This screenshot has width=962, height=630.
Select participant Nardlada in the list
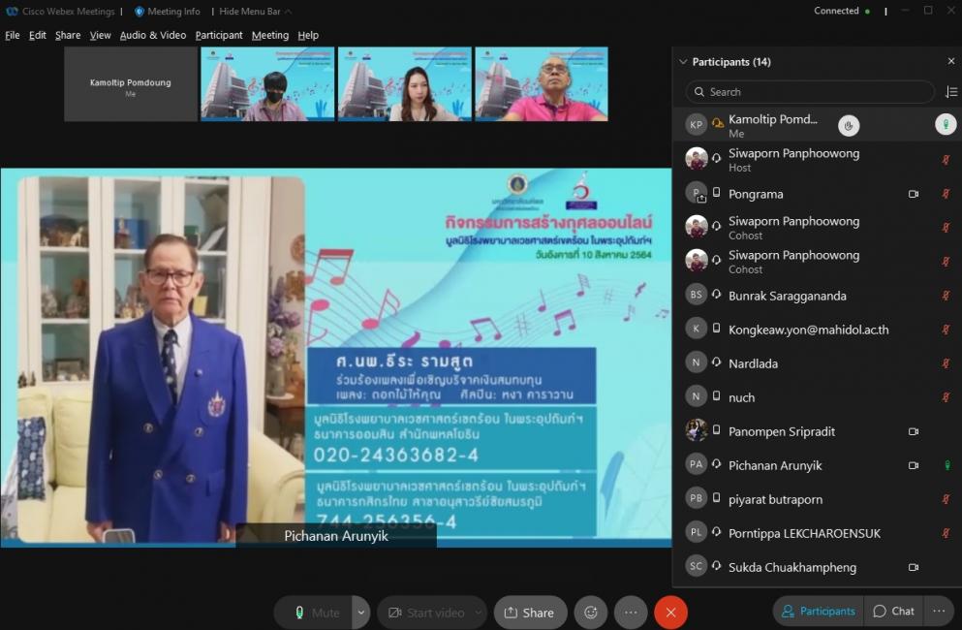[x=818, y=363]
